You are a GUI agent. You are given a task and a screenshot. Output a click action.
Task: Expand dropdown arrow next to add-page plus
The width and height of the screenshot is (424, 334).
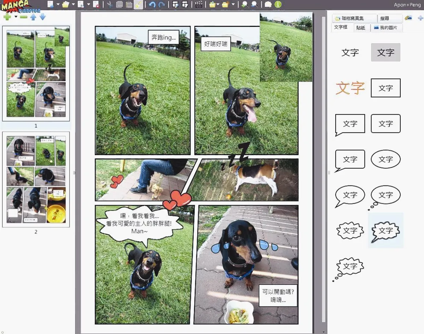point(16,17)
